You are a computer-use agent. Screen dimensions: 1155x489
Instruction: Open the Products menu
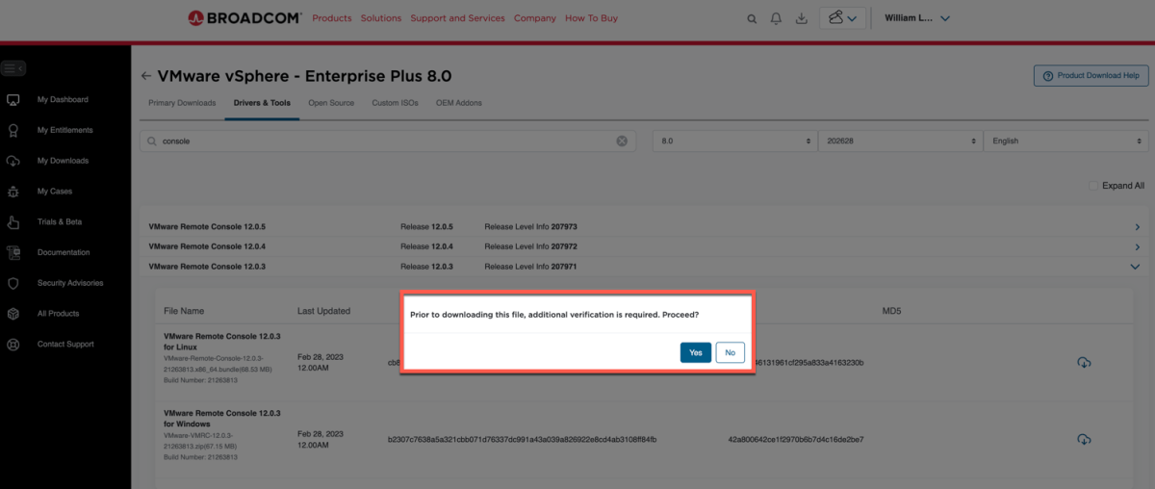[x=332, y=18]
